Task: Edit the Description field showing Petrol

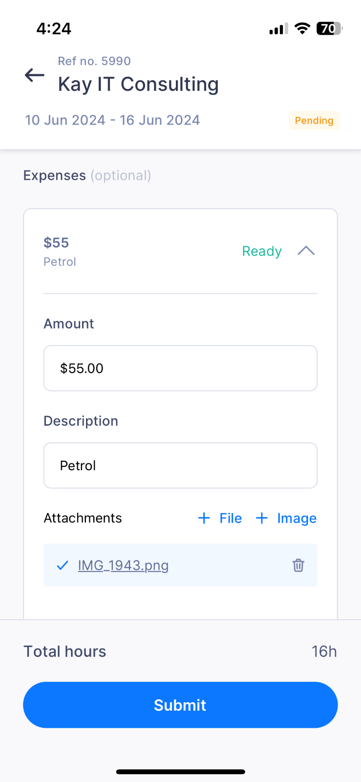Action: [x=180, y=465]
